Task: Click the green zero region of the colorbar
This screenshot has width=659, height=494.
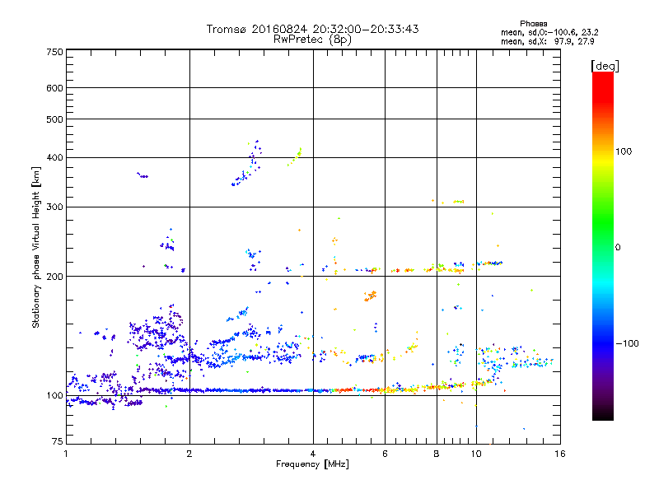Action: (x=603, y=247)
